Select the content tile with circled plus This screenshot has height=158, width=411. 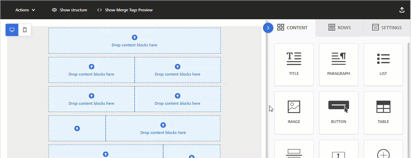383,149
